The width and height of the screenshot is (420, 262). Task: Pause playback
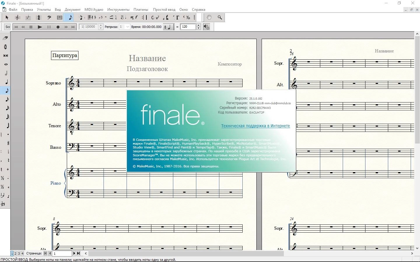49,27
